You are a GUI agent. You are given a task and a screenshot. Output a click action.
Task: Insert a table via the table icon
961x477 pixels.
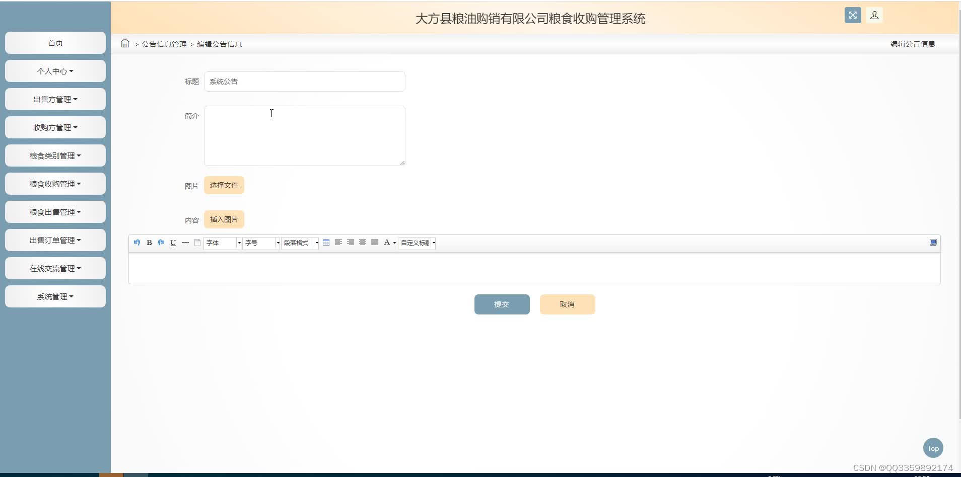coord(326,243)
